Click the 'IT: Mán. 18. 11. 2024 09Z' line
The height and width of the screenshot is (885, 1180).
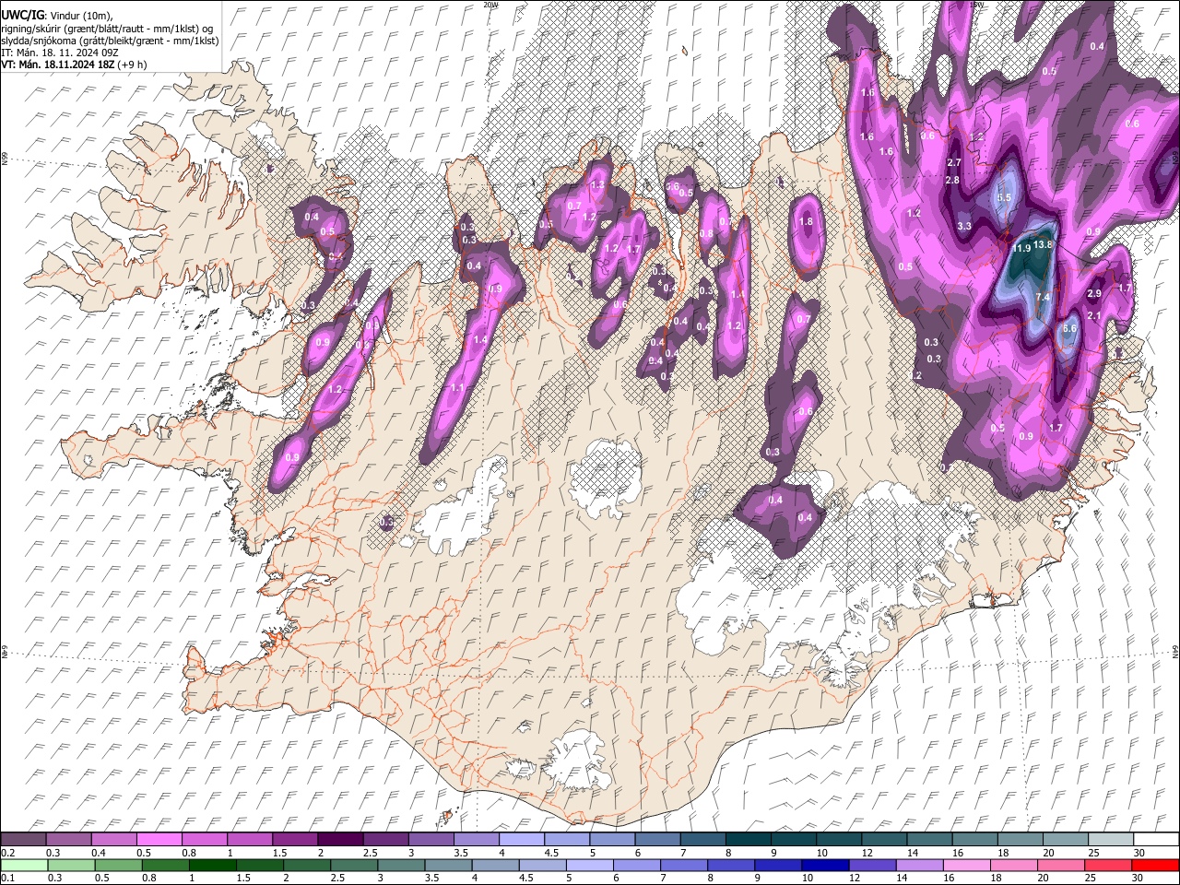(58, 53)
